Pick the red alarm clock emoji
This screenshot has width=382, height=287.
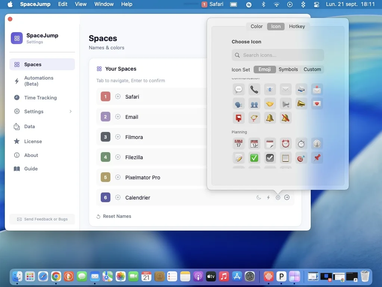click(x=285, y=143)
